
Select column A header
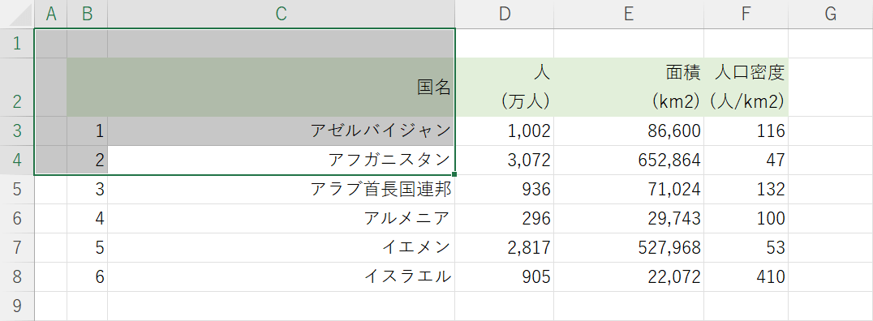point(50,14)
